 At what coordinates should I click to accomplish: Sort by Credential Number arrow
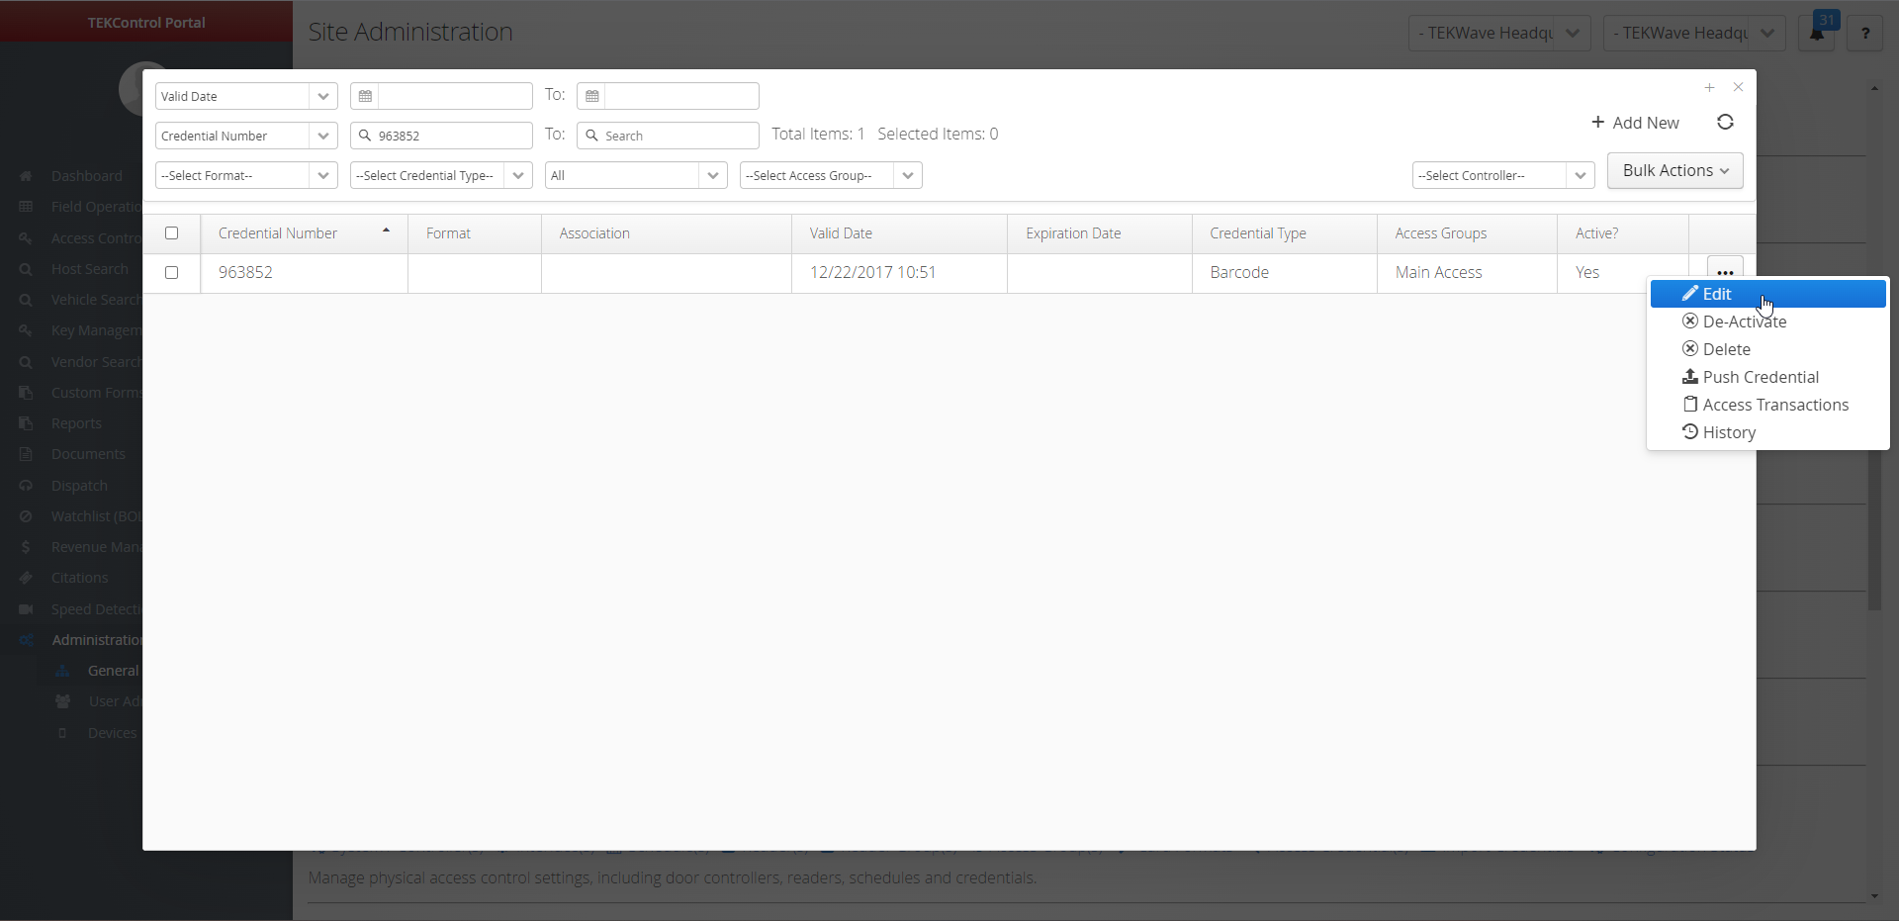pyautogui.click(x=386, y=231)
